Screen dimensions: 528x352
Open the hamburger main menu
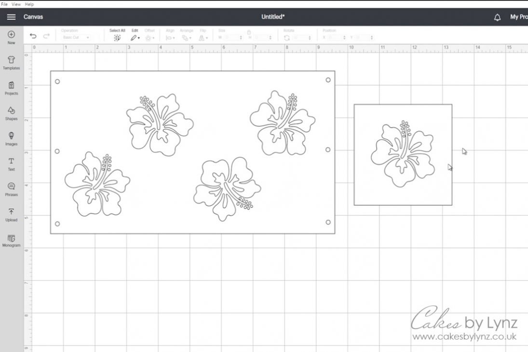coord(11,17)
